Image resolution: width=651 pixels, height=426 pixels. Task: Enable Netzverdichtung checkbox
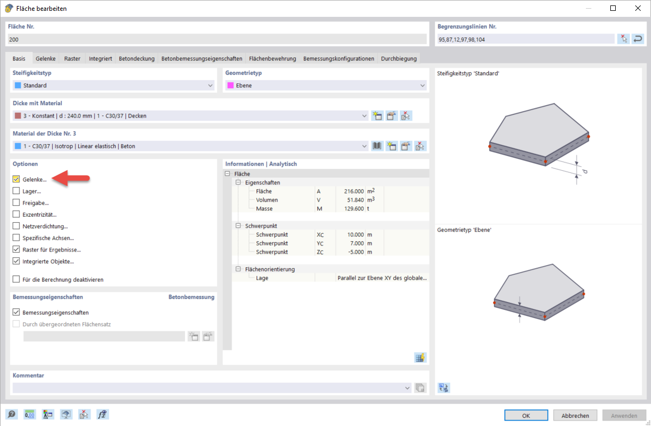click(16, 226)
